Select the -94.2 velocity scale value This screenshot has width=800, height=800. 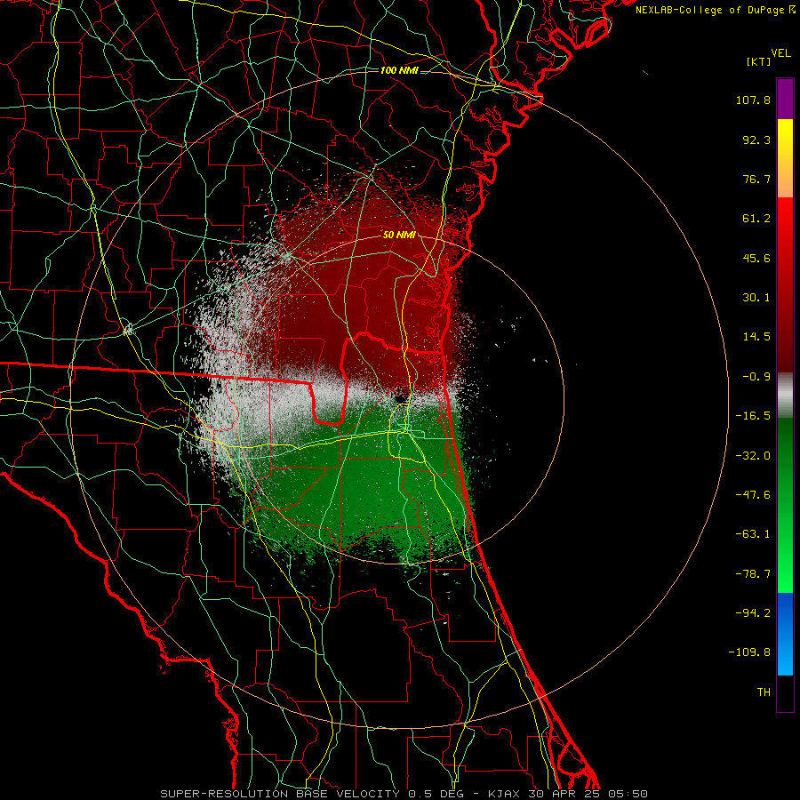[753, 613]
